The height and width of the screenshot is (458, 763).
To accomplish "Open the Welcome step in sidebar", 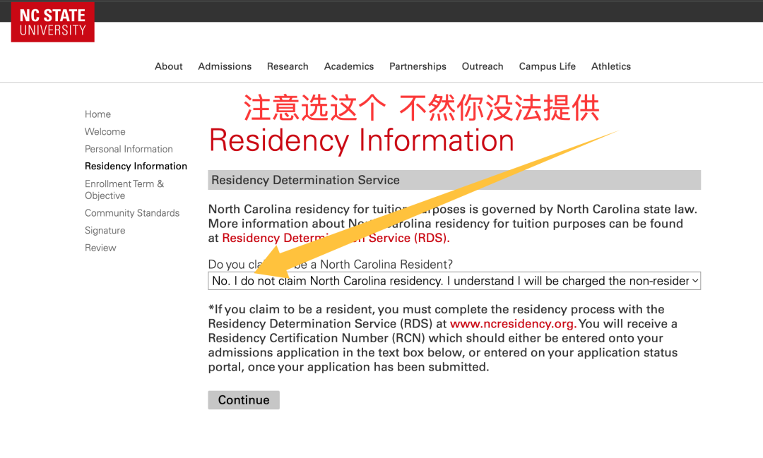I will click(105, 132).
